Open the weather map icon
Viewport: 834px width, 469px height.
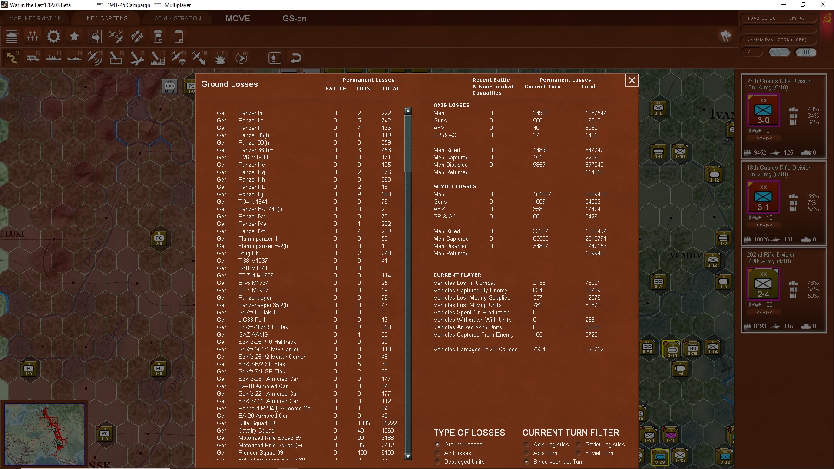(x=95, y=36)
